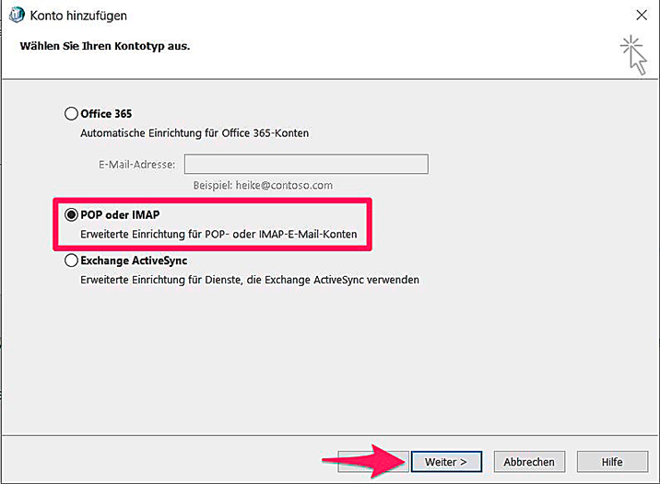The width and height of the screenshot is (660, 484).
Task: Click the disabled Zurück button left of Weiter
Action: click(x=373, y=462)
